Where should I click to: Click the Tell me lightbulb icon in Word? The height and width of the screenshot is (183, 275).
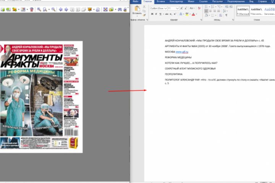(x=272, y=2)
